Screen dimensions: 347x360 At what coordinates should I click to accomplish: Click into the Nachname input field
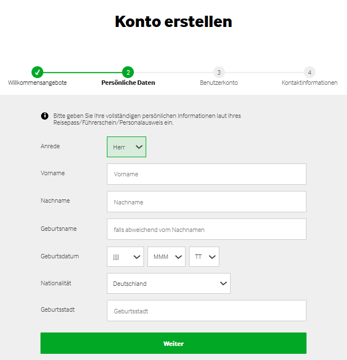[x=206, y=202]
